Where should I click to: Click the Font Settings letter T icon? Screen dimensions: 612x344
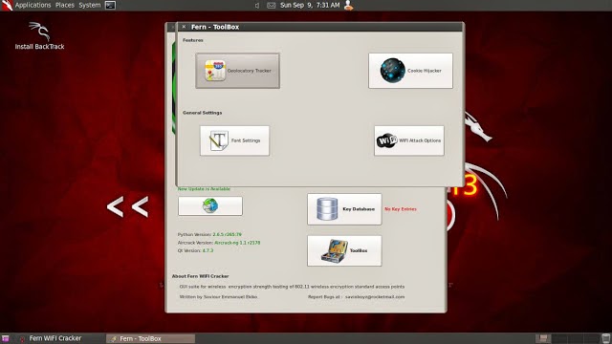[x=219, y=140]
